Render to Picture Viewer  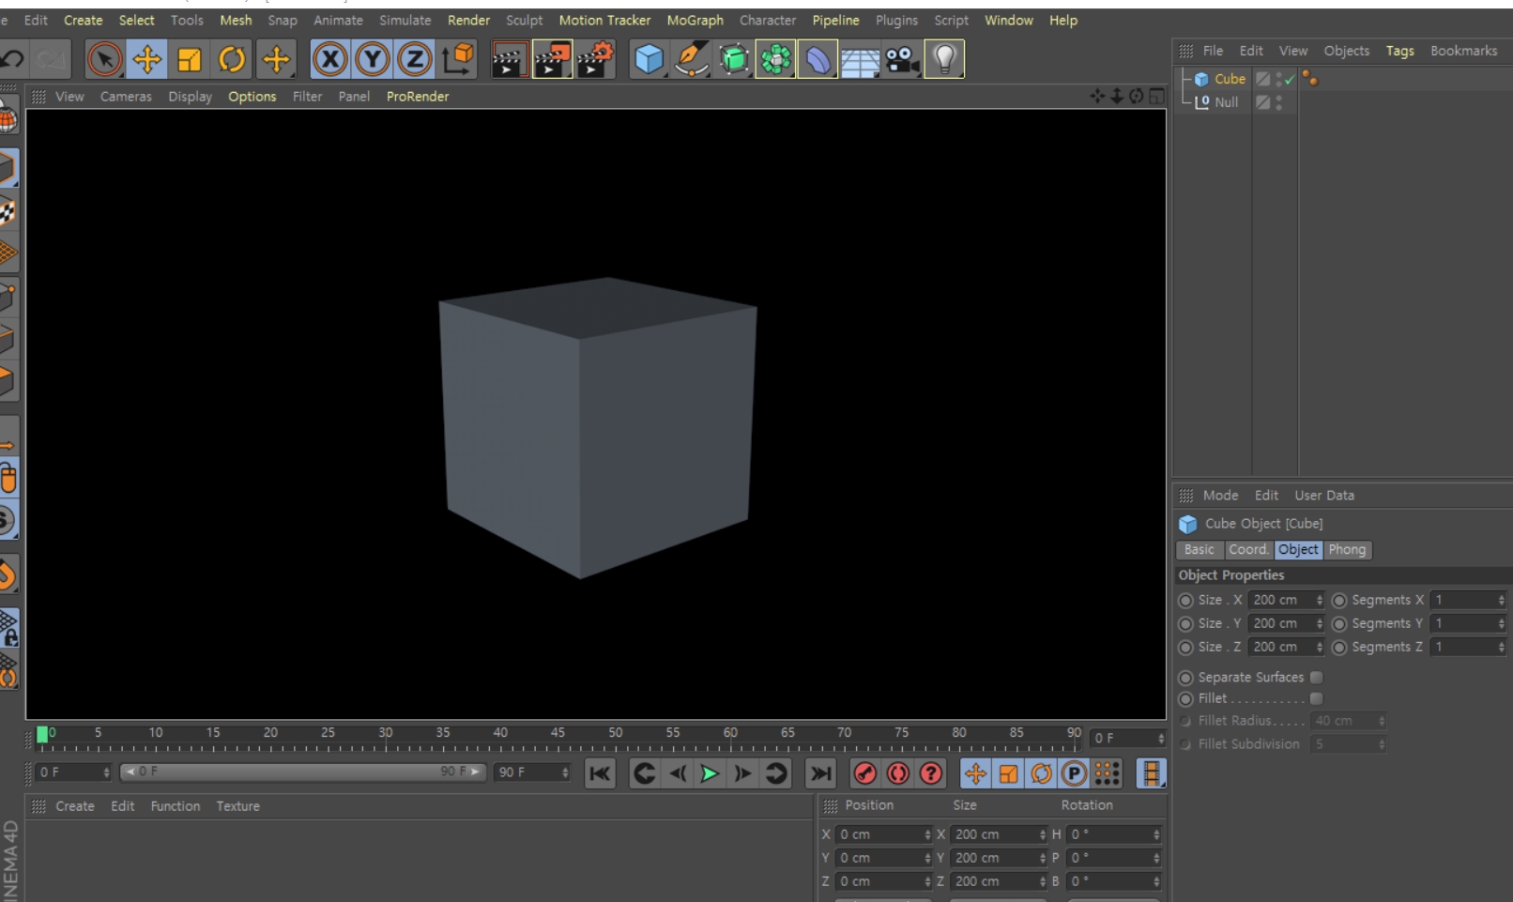click(x=552, y=60)
